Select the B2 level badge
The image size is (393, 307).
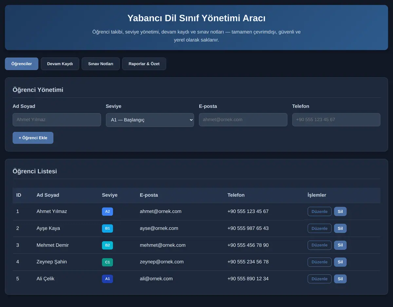[107, 245]
